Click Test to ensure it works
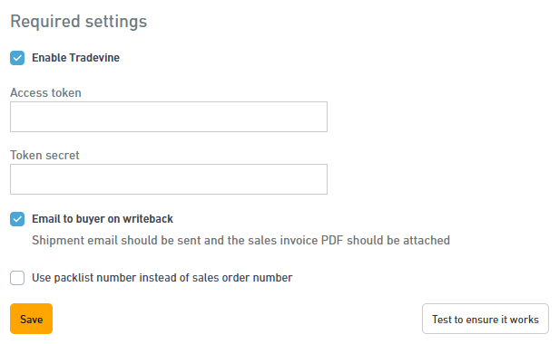The width and height of the screenshot is (559, 344). [x=485, y=319]
